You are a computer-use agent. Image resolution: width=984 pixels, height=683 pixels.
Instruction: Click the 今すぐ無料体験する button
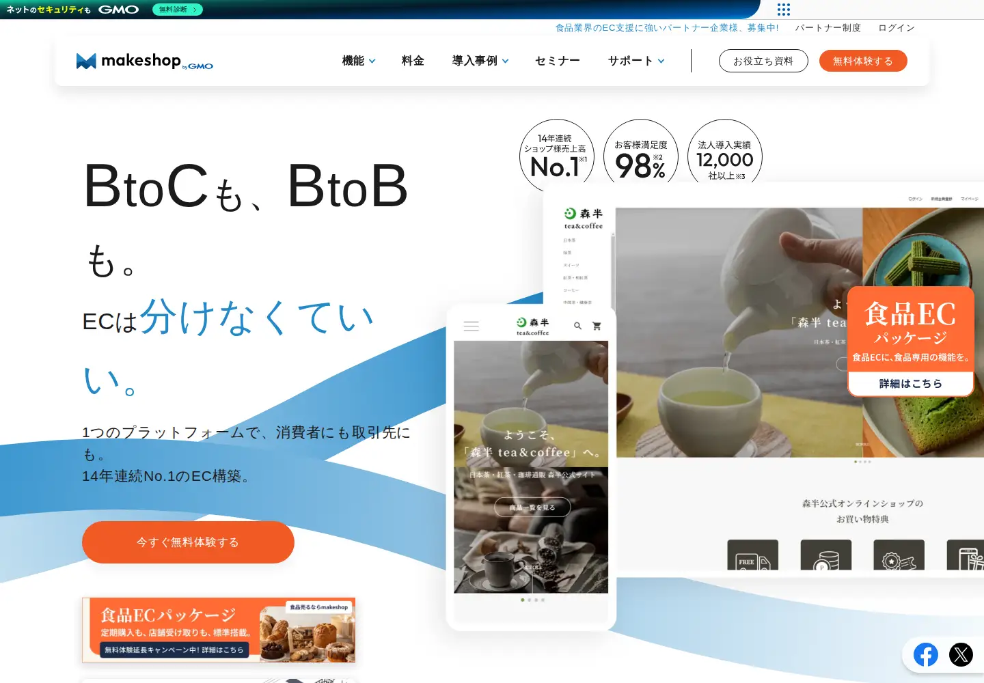pyautogui.click(x=188, y=542)
